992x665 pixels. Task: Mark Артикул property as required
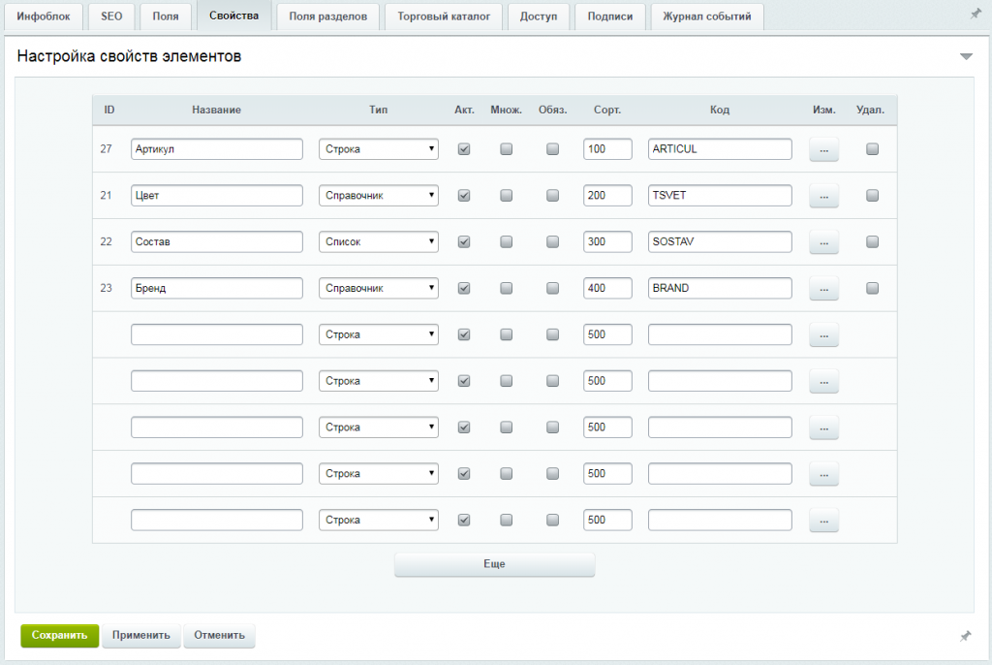pos(552,149)
